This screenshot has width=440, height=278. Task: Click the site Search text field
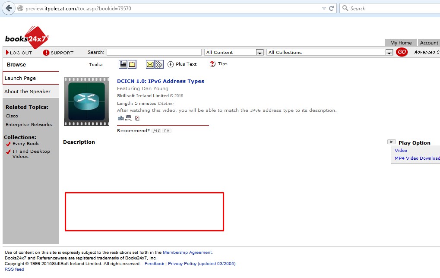point(154,52)
